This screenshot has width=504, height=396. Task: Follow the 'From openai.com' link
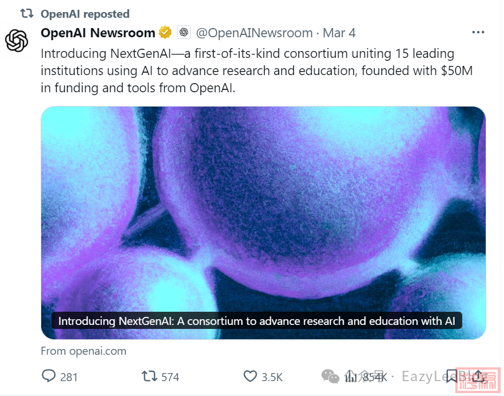tap(84, 351)
